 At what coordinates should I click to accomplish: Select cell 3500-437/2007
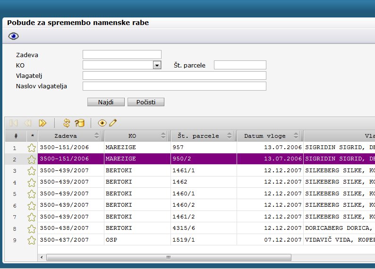(x=71, y=240)
